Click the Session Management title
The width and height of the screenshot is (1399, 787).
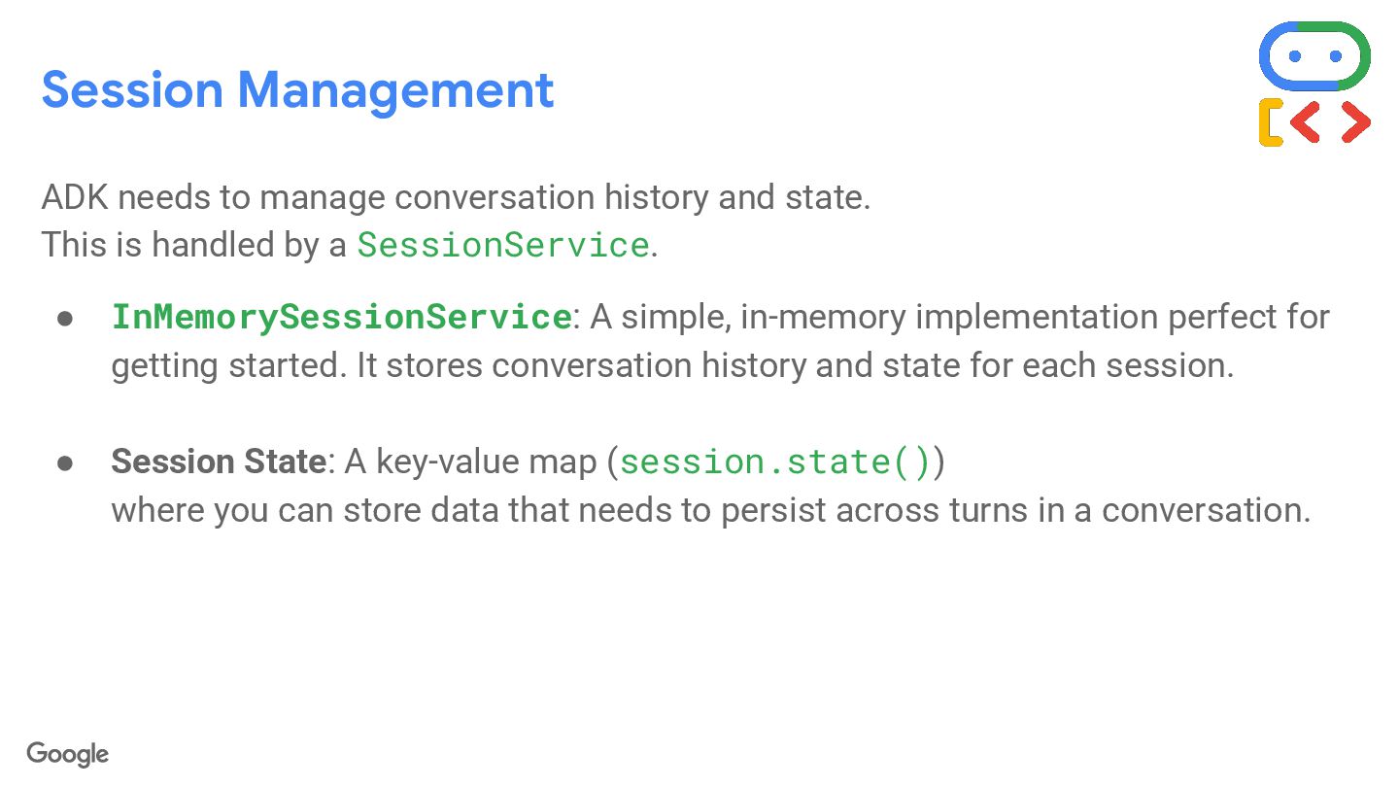[x=297, y=89]
